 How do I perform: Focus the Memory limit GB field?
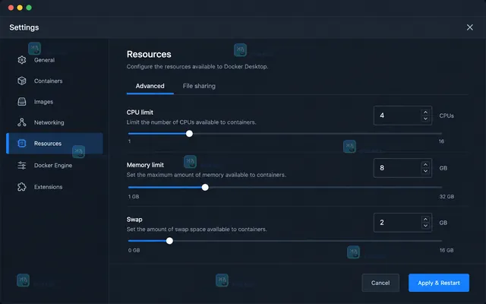pyautogui.click(x=402, y=168)
